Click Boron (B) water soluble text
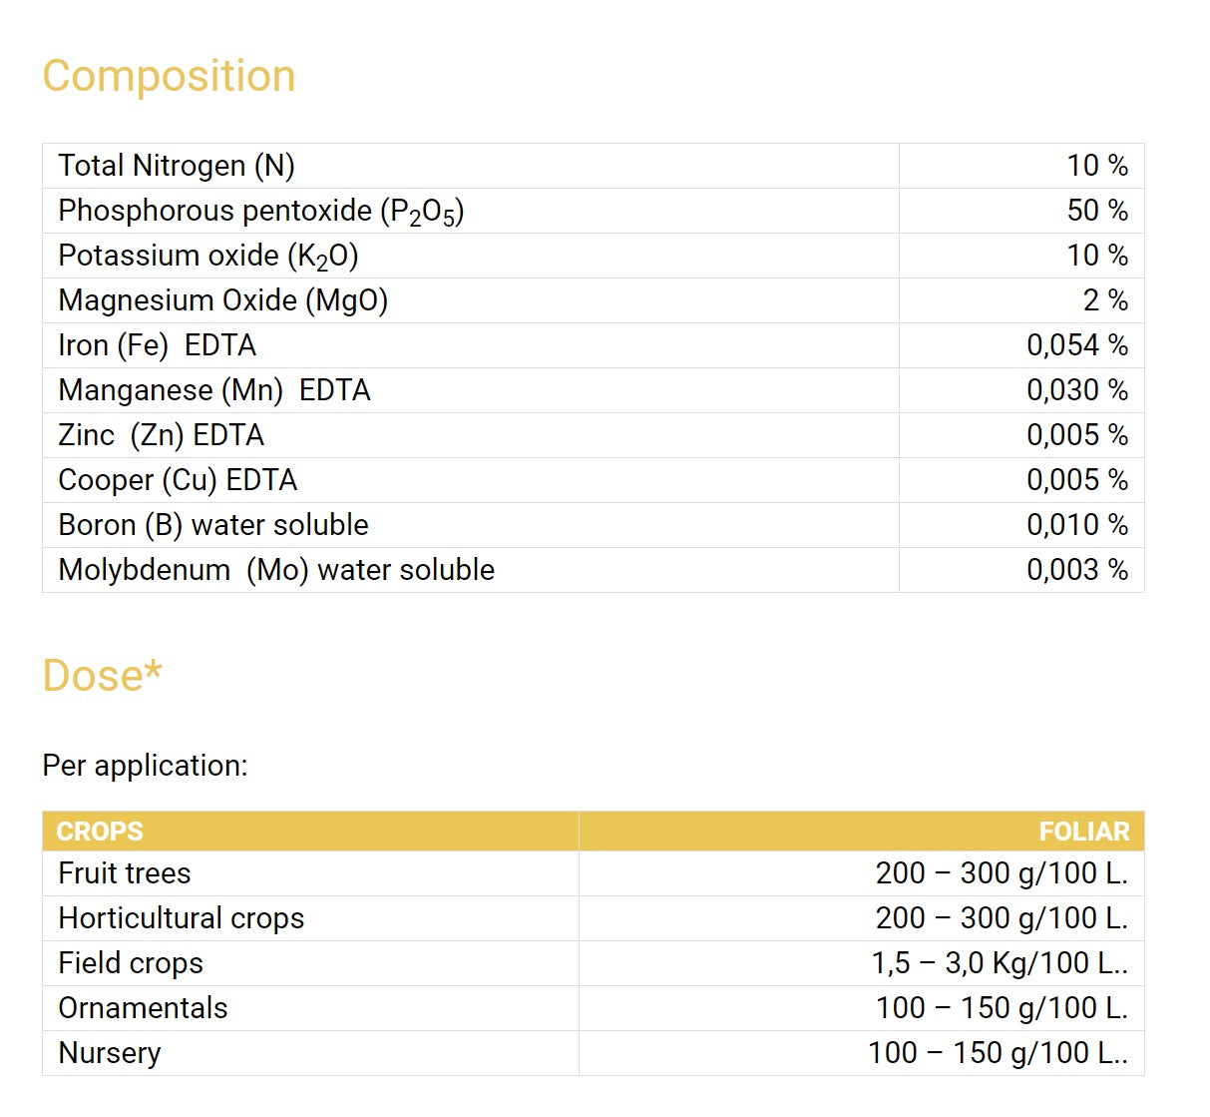 [212, 525]
